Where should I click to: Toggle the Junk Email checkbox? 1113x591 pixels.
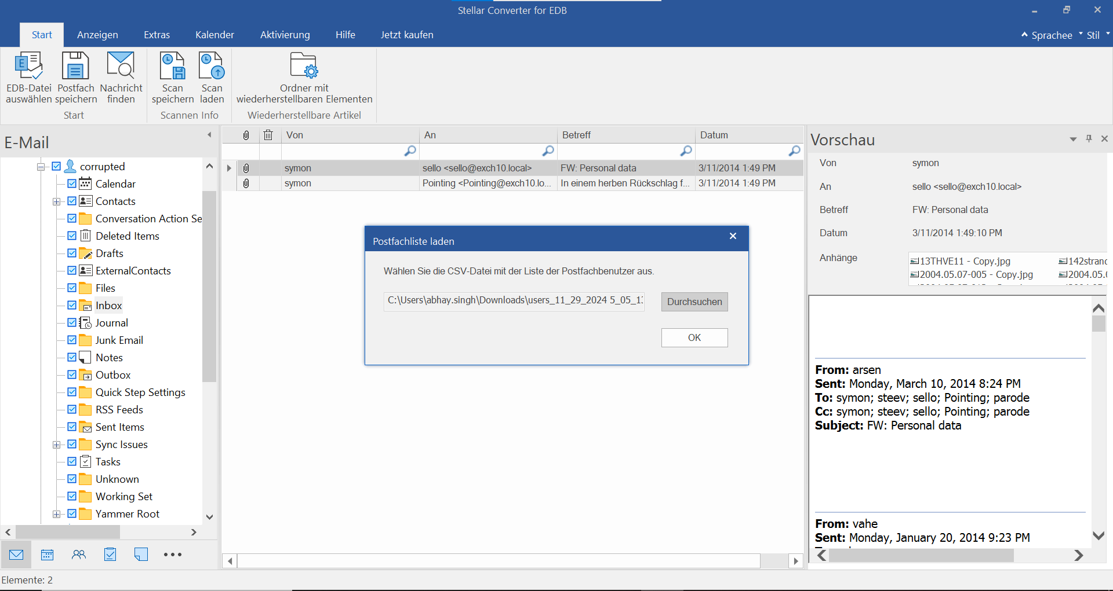point(72,340)
